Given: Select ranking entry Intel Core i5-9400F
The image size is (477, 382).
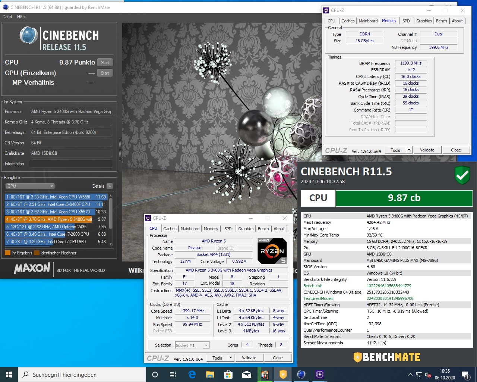Looking at the screenshot, I should point(56,204).
